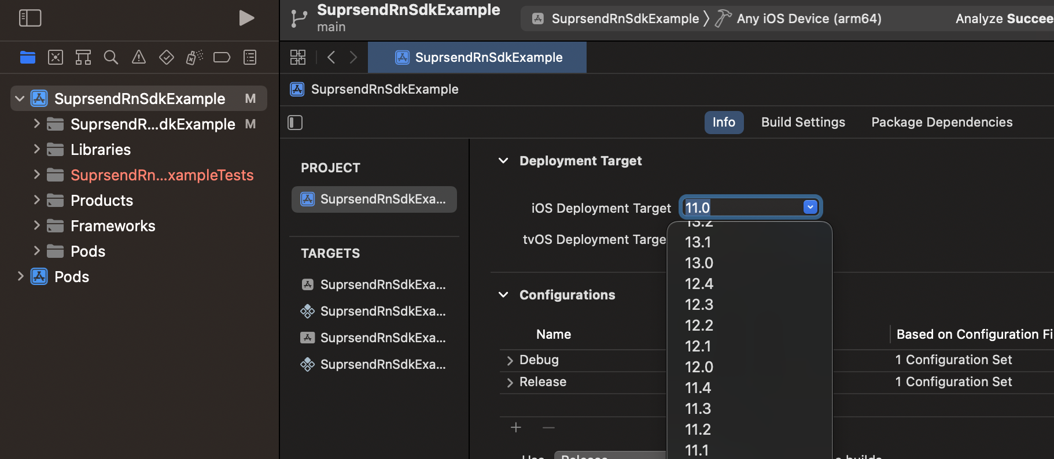The image size is (1054, 459).
Task: Open the Find navigator magnifier
Action: click(111, 57)
